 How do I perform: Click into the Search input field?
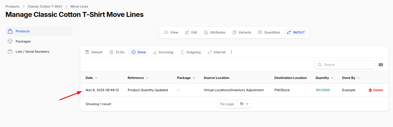pos(348,65)
